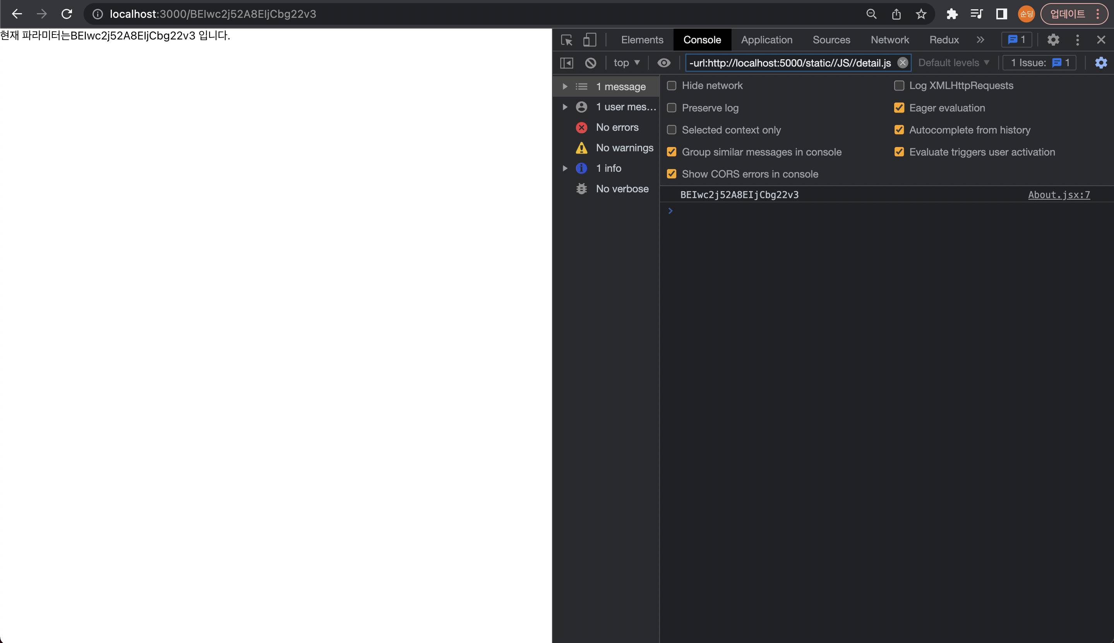Open the 1 Issue link in console toolbar

1039,63
